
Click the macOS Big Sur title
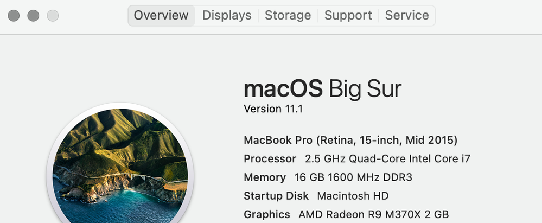[323, 88]
